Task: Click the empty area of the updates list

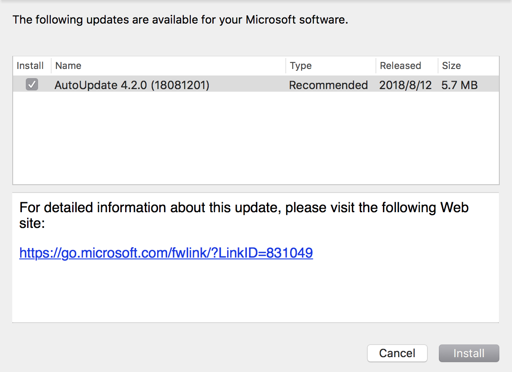Action: pyautogui.click(x=256, y=140)
